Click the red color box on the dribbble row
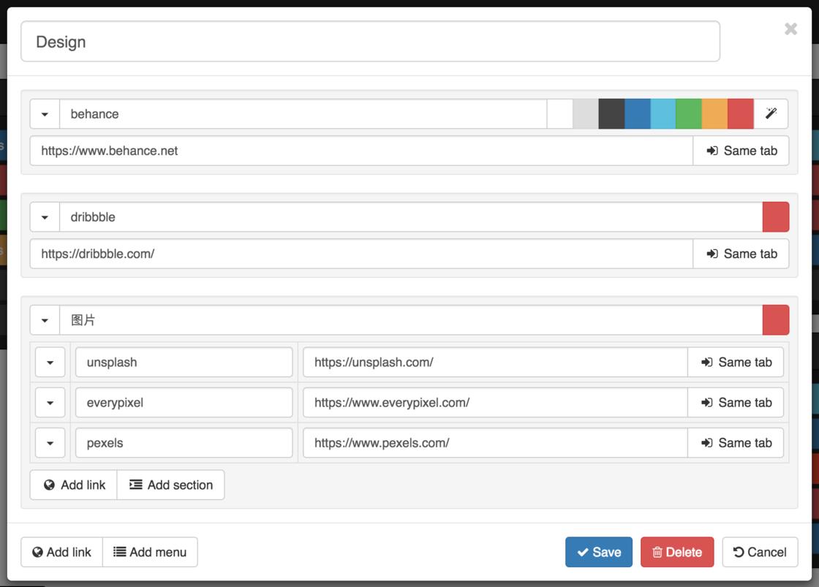Screen dimensions: 819x587 pos(776,216)
